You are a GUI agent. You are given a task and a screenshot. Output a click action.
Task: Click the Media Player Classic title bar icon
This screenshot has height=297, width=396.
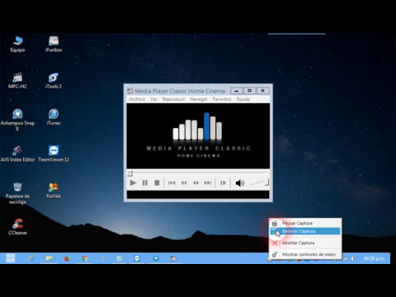pos(130,91)
